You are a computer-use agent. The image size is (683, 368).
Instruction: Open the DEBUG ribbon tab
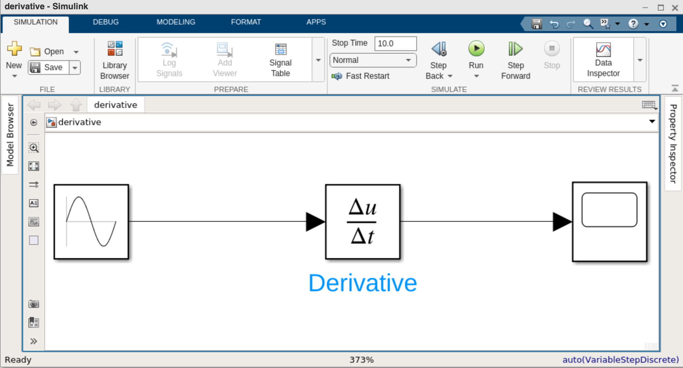[x=106, y=22]
